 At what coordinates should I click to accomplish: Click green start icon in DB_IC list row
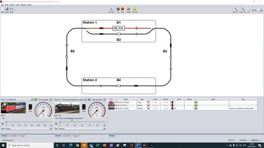tap(196, 105)
